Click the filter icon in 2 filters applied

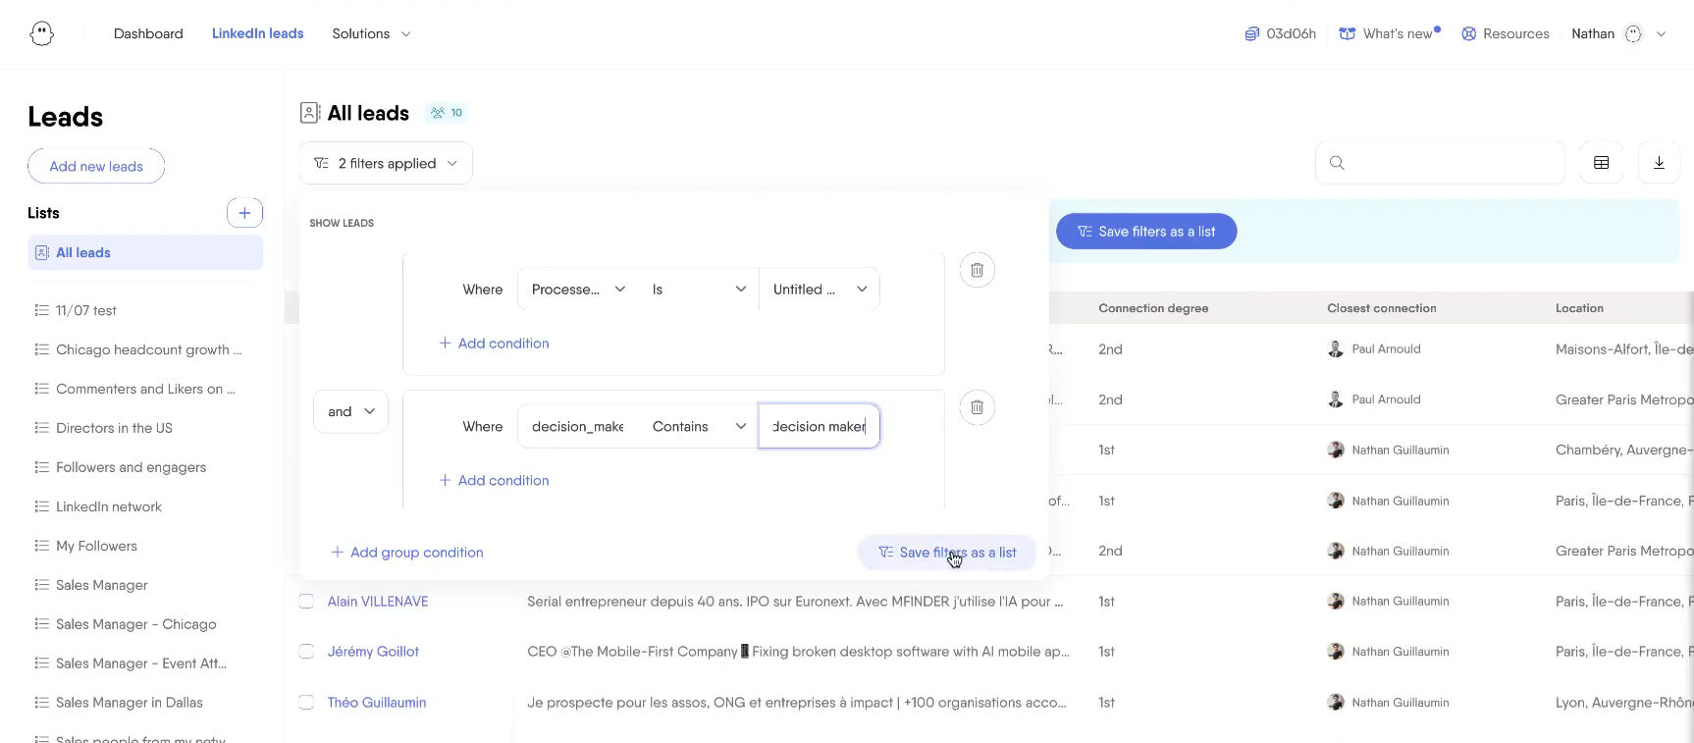coord(321,163)
